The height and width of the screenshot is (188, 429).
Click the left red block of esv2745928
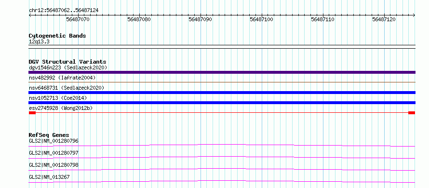point(32,113)
